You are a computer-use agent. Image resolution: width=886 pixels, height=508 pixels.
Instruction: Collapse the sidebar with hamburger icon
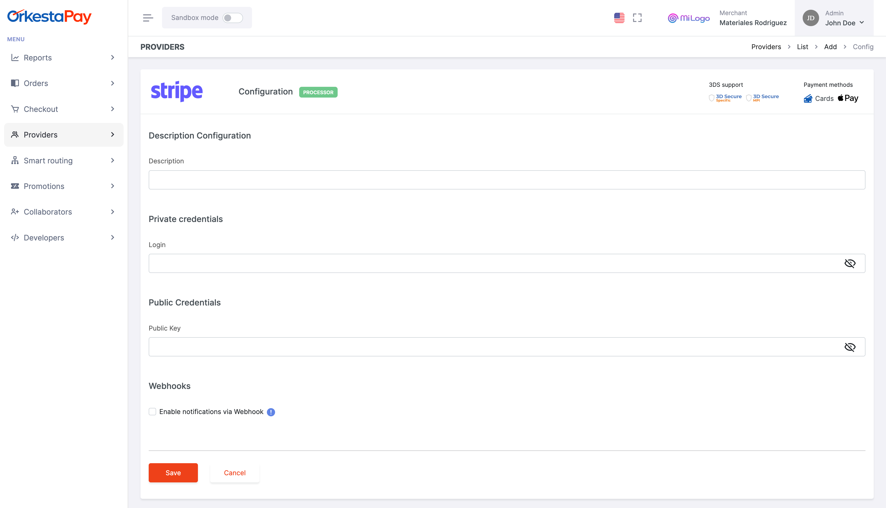pos(148,18)
